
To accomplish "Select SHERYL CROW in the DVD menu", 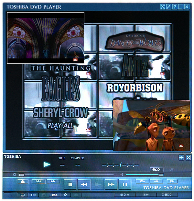I will 61,112.
